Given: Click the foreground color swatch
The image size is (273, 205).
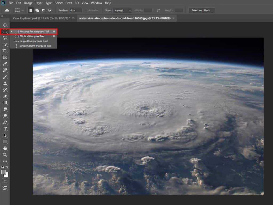Looking at the screenshot, I should [4, 172].
